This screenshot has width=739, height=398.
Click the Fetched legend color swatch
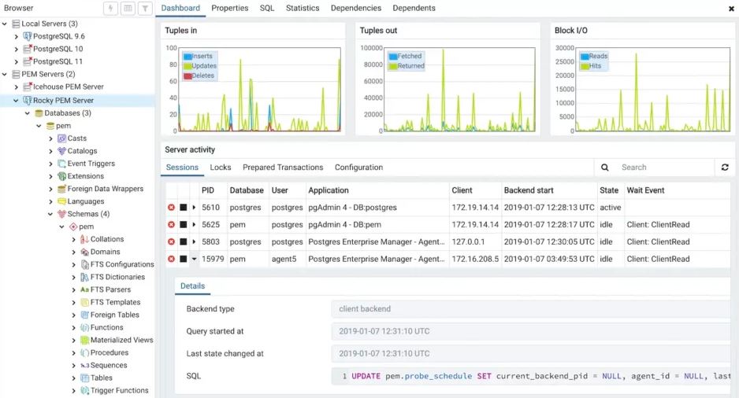tap(393, 57)
